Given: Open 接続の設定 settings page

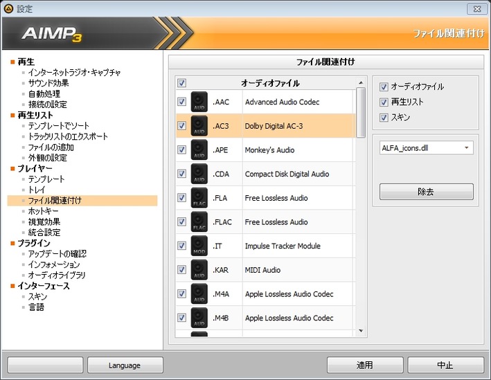Looking at the screenshot, I should [x=48, y=105].
